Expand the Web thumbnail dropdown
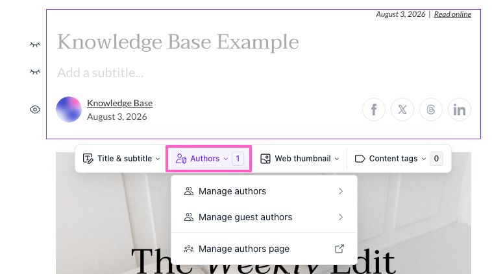The width and height of the screenshot is (492, 274). click(300, 159)
